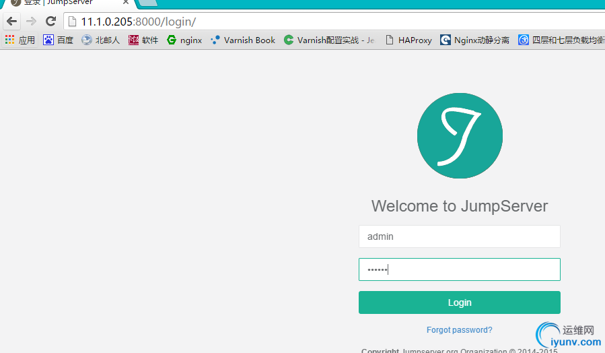Screen dimensions: 605x353
Task: Open the 北邮人 bookmark
Action: 101,40
